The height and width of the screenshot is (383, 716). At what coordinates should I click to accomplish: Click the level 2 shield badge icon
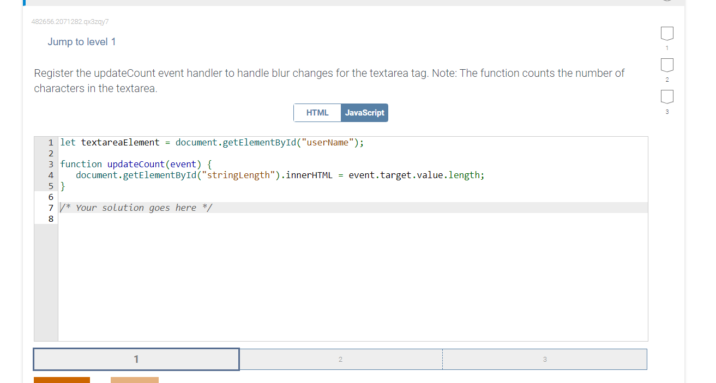click(x=667, y=66)
